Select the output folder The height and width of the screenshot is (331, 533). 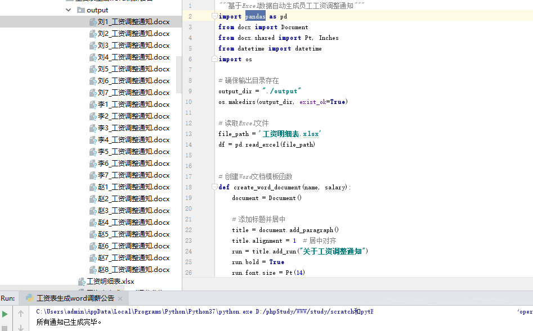[97, 10]
